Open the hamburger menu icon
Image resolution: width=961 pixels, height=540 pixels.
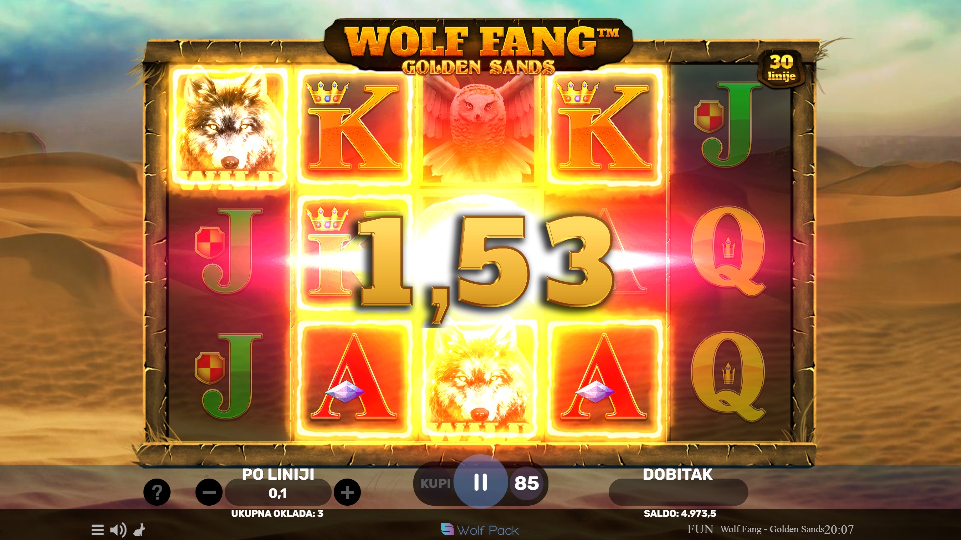(98, 530)
